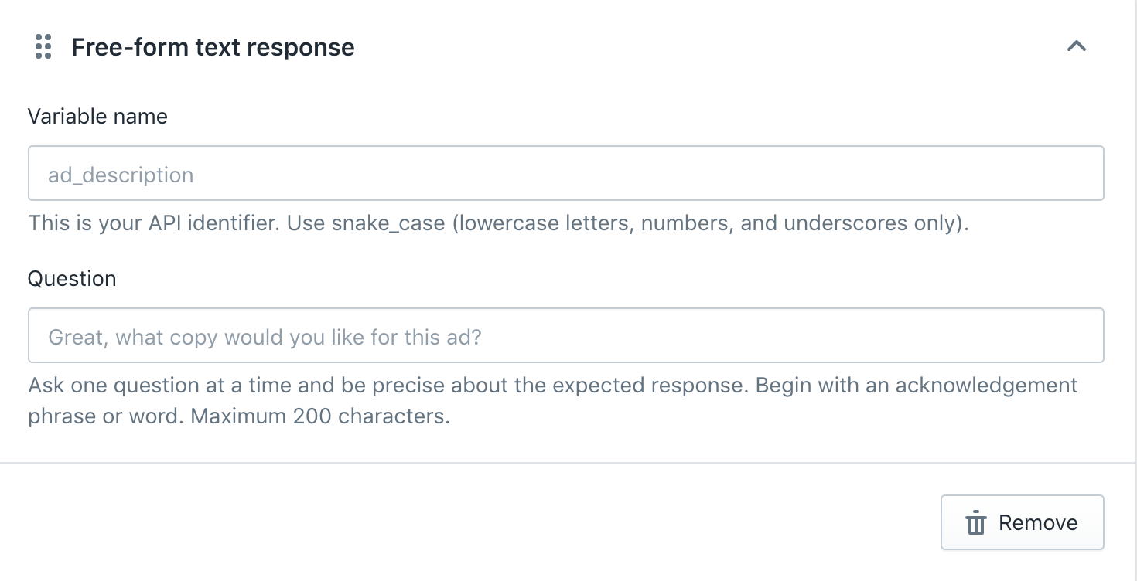Screen dimensions: 1137x581
Task: Remove this free-form text response block
Action: click(x=1022, y=522)
